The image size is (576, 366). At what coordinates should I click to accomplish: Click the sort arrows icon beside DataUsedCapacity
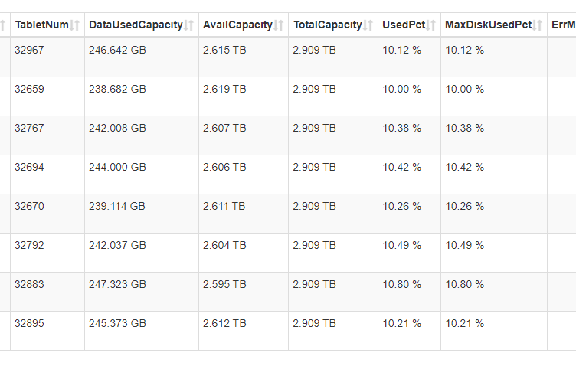tap(189, 25)
